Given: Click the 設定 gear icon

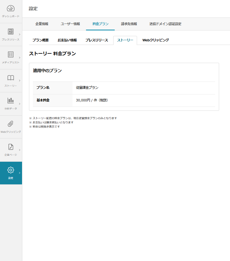Looking at the screenshot, I should [11, 170].
